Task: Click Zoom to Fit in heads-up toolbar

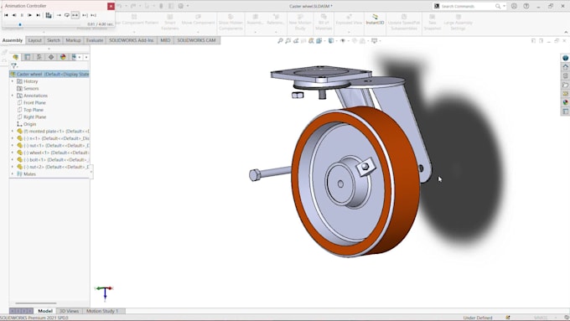Action: 280,41
